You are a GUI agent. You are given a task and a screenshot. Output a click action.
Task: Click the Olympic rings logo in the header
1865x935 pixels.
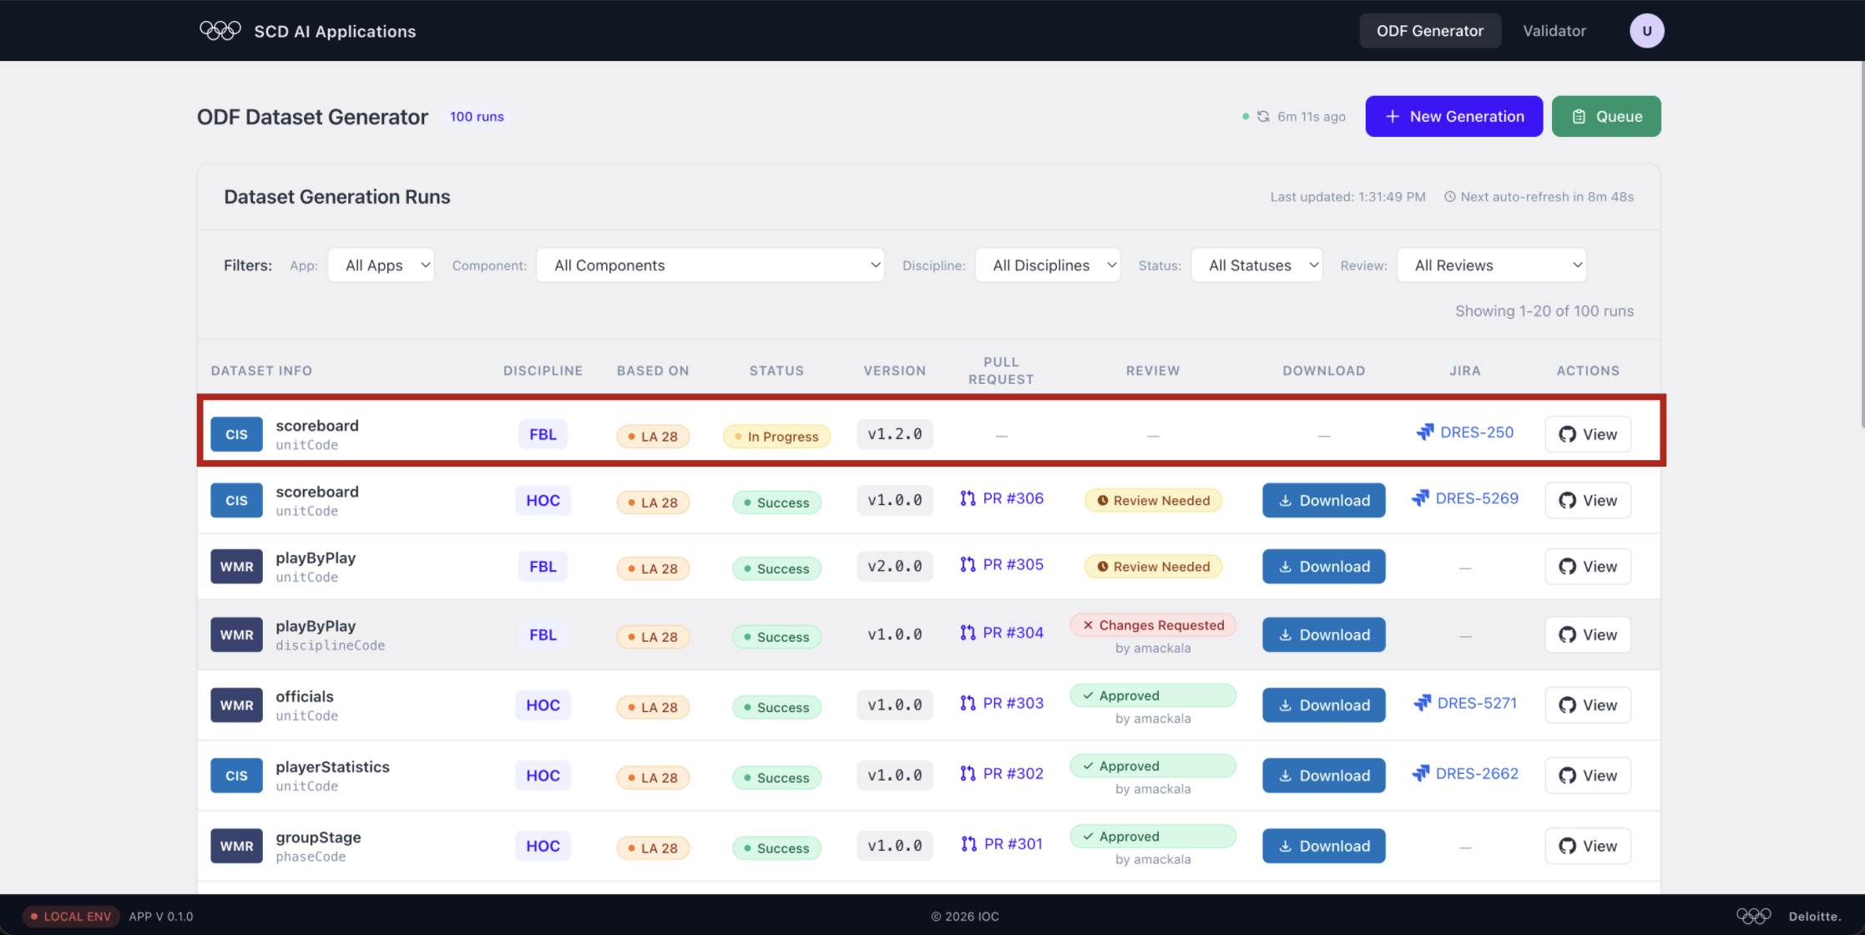click(x=220, y=31)
